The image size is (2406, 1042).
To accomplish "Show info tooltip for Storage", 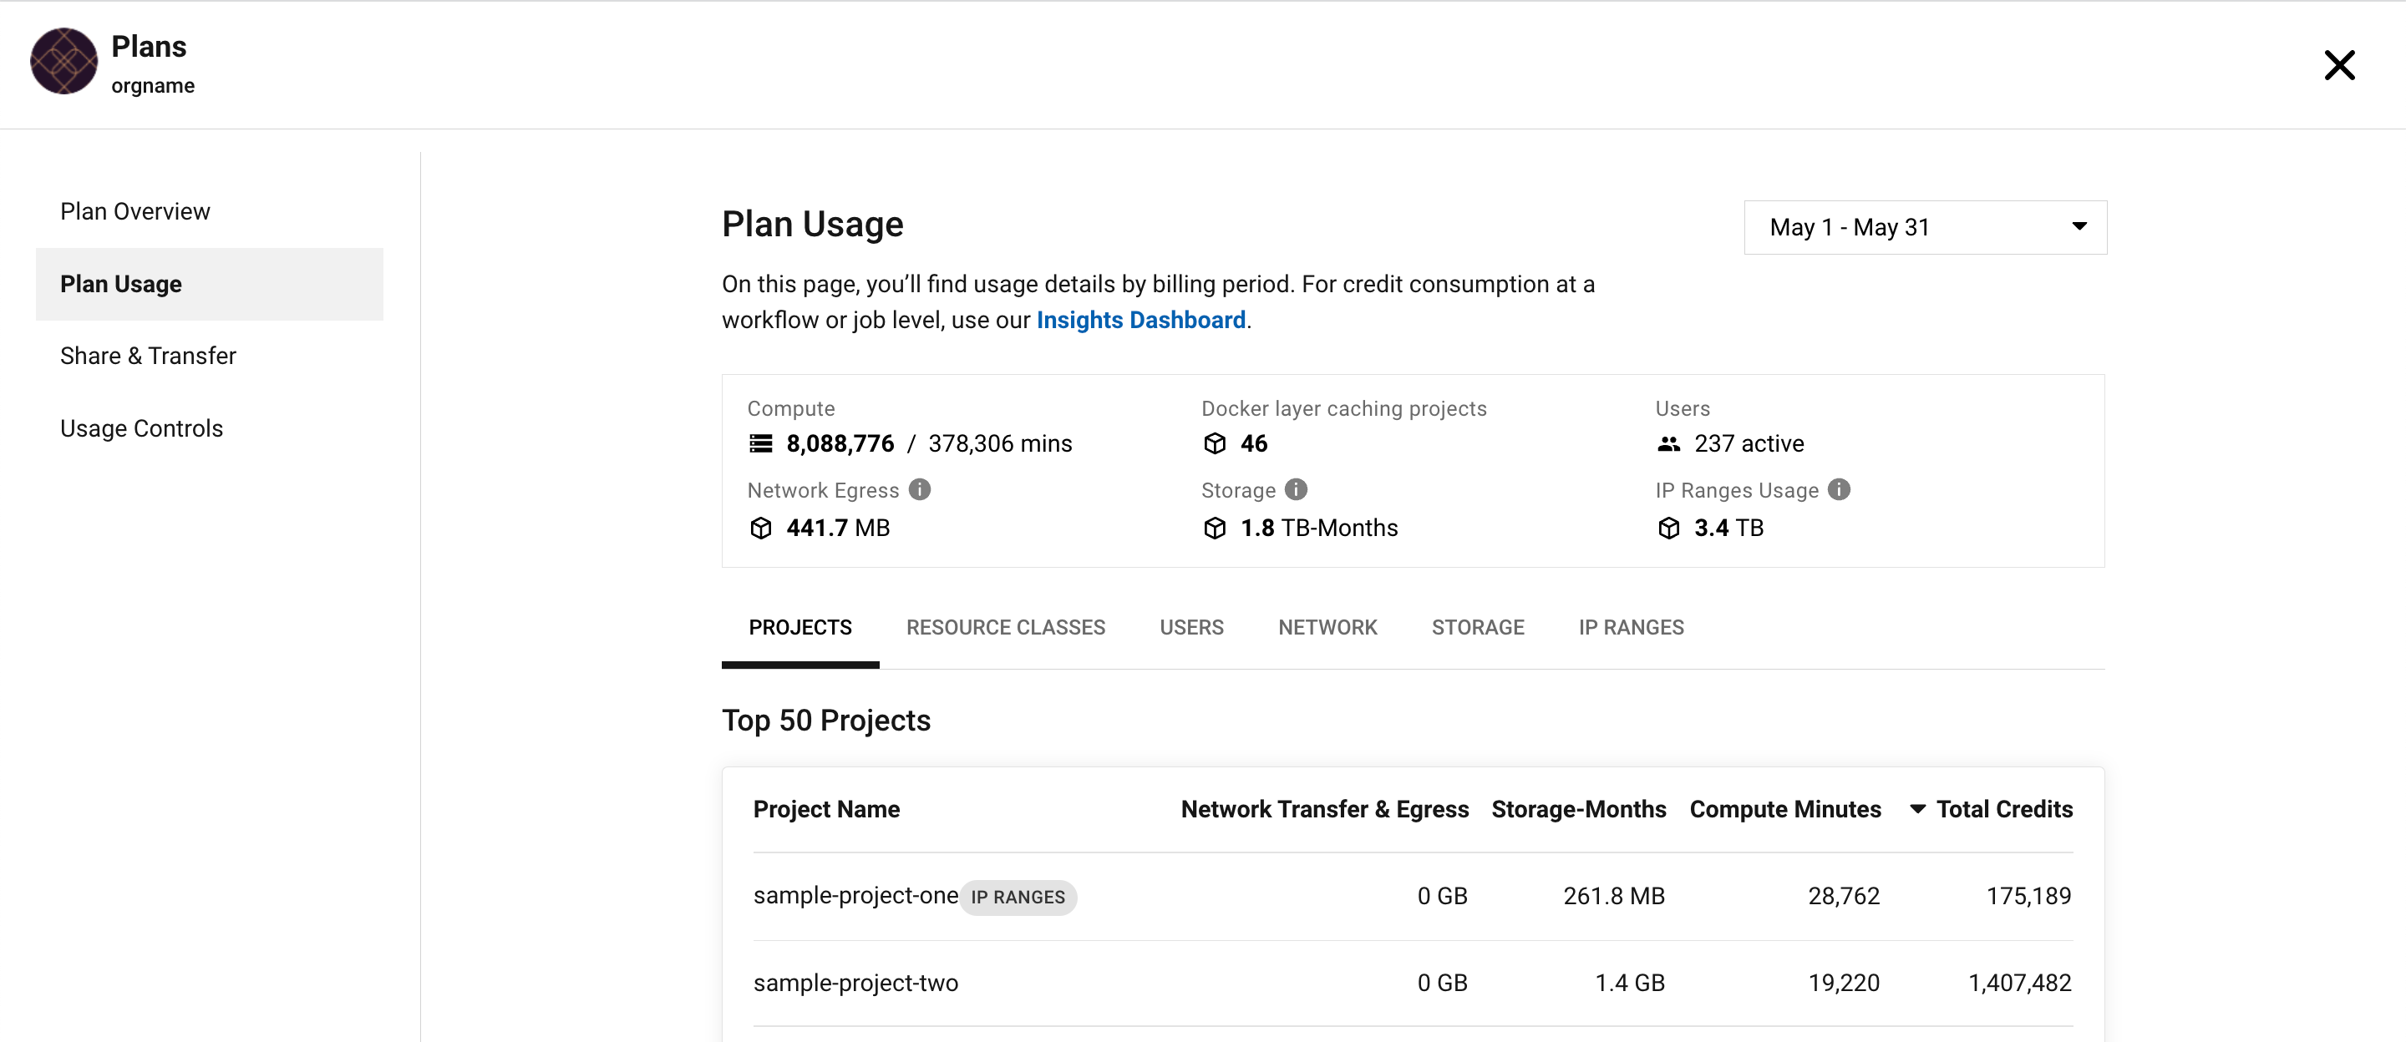I will (1296, 489).
